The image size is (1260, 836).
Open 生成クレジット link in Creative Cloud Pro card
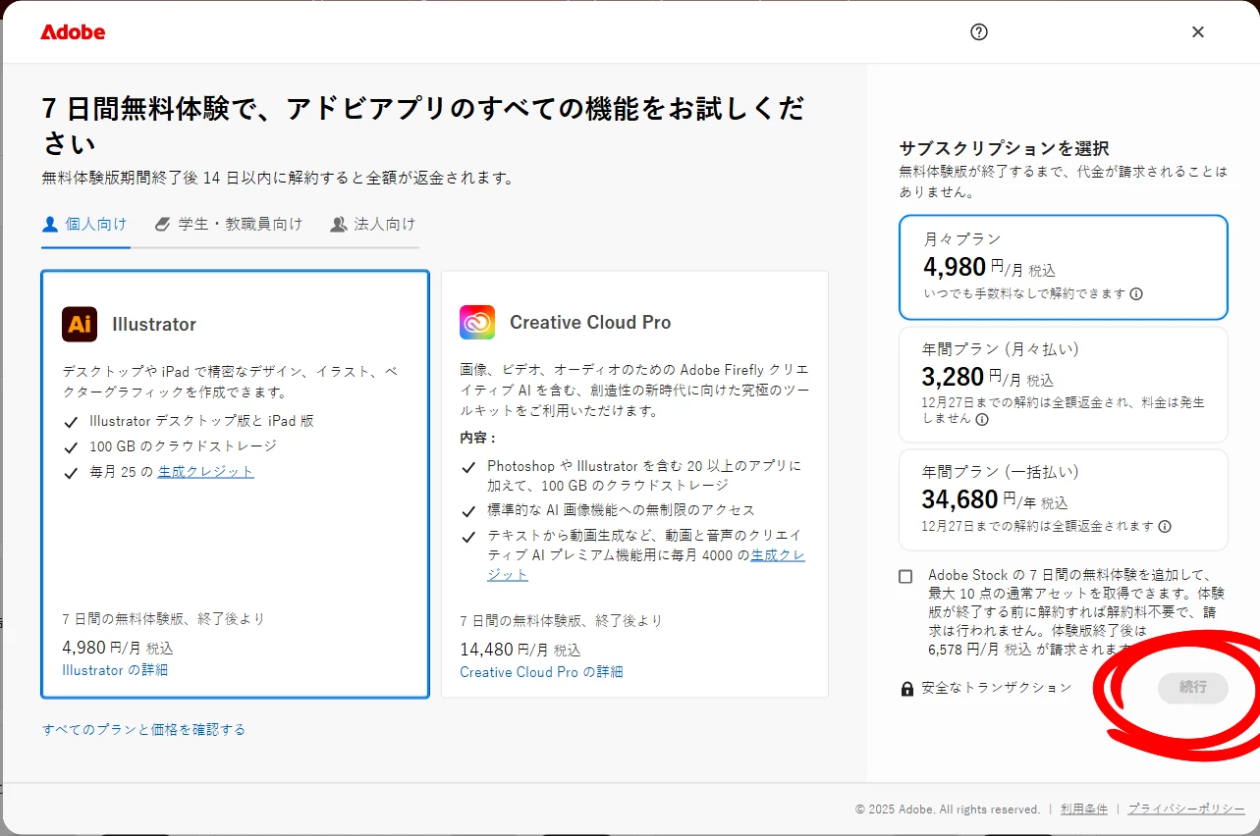point(646,564)
